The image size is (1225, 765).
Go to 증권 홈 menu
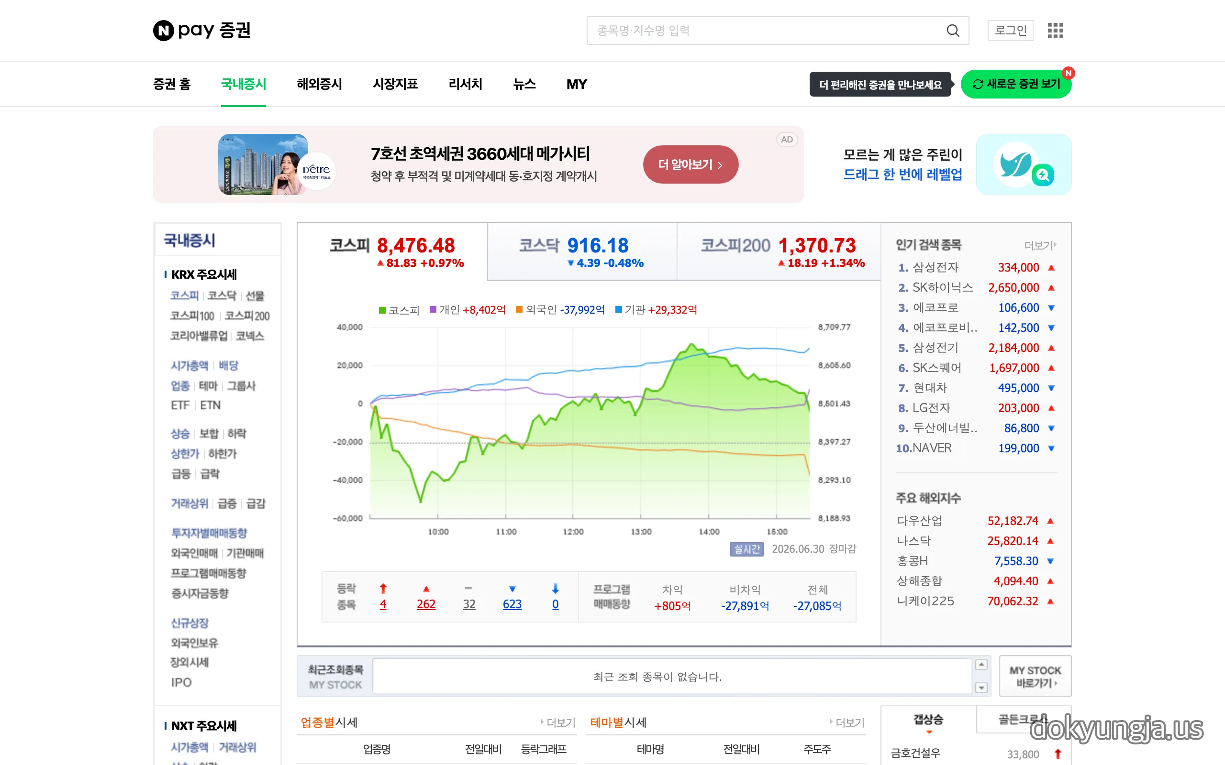(x=172, y=84)
